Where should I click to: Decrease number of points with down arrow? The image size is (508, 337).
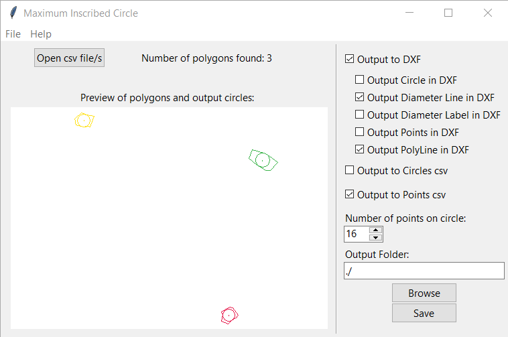(375, 238)
